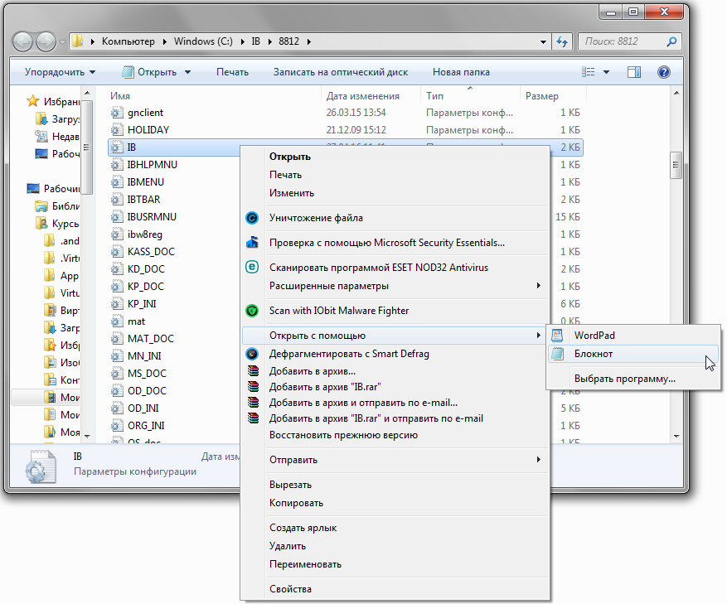
Task: Click the WinRAR icon beside 'Добавить в архив...'
Action: click(253, 371)
